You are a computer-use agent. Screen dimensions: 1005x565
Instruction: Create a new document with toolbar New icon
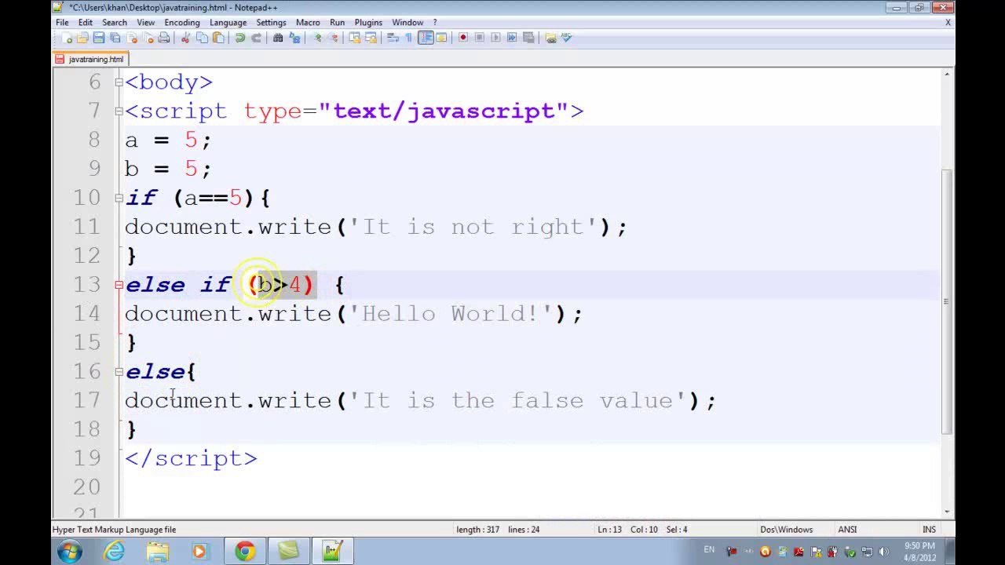pos(68,38)
